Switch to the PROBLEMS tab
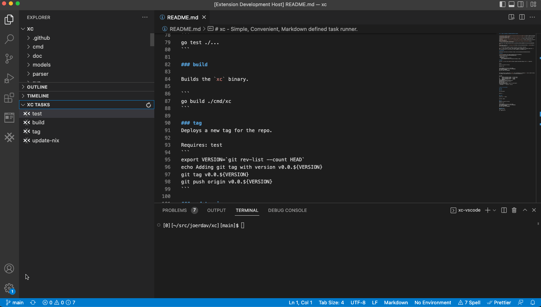 174,210
